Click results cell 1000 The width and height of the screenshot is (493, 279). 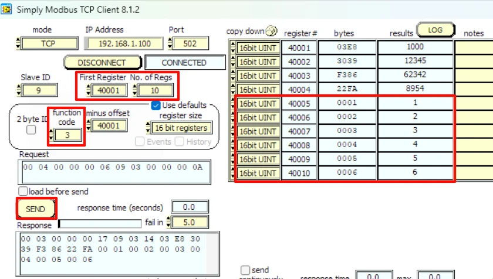tap(416, 47)
